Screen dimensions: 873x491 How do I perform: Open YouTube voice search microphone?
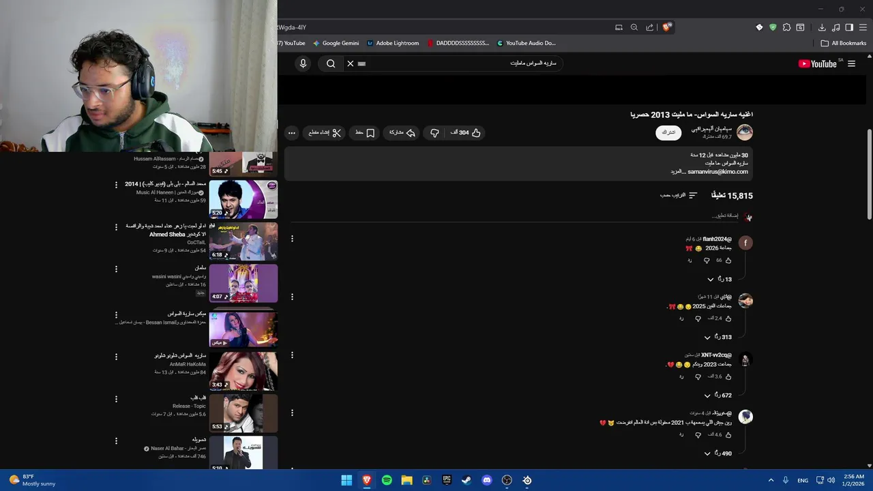click(x=304, y=63)
